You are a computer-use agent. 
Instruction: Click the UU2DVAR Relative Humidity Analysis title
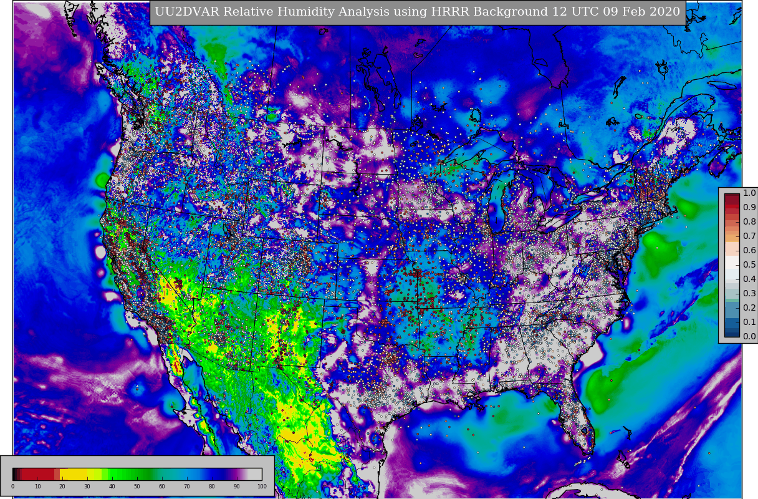tap(418, 12)
